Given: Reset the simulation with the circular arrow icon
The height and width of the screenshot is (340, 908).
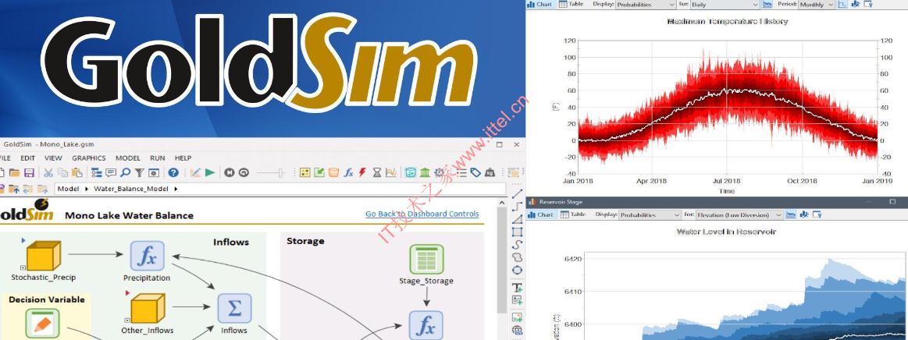Looking at the screenshot, I should [244, 172].
